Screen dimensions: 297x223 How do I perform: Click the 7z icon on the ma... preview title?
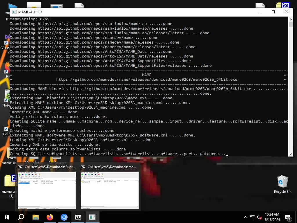coord(83,167)
